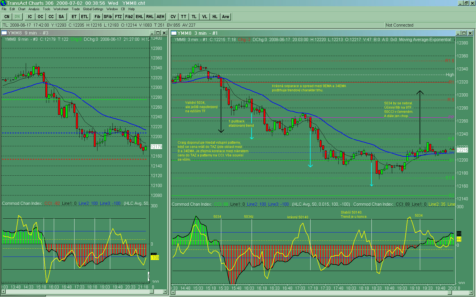Click the 'krásný 50140' CCI label
Screen dimensions: 476x297
point(297,217)
